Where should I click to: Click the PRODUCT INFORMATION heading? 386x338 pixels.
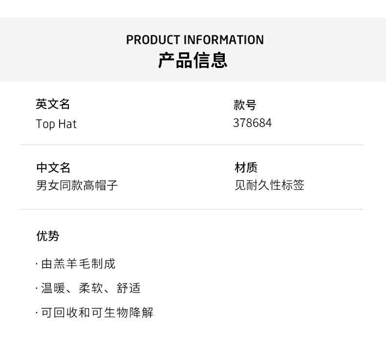pos(194,40)
